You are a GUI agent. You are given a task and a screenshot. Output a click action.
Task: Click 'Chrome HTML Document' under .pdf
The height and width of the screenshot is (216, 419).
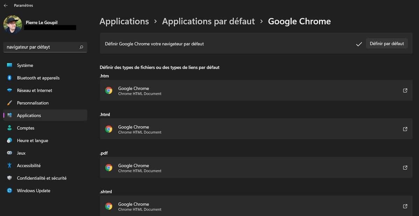click(140, 171)
